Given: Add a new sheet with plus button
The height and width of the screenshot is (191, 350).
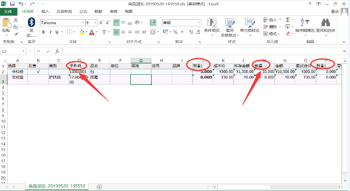Looking at the screenshot, I should tap(100, 186).
